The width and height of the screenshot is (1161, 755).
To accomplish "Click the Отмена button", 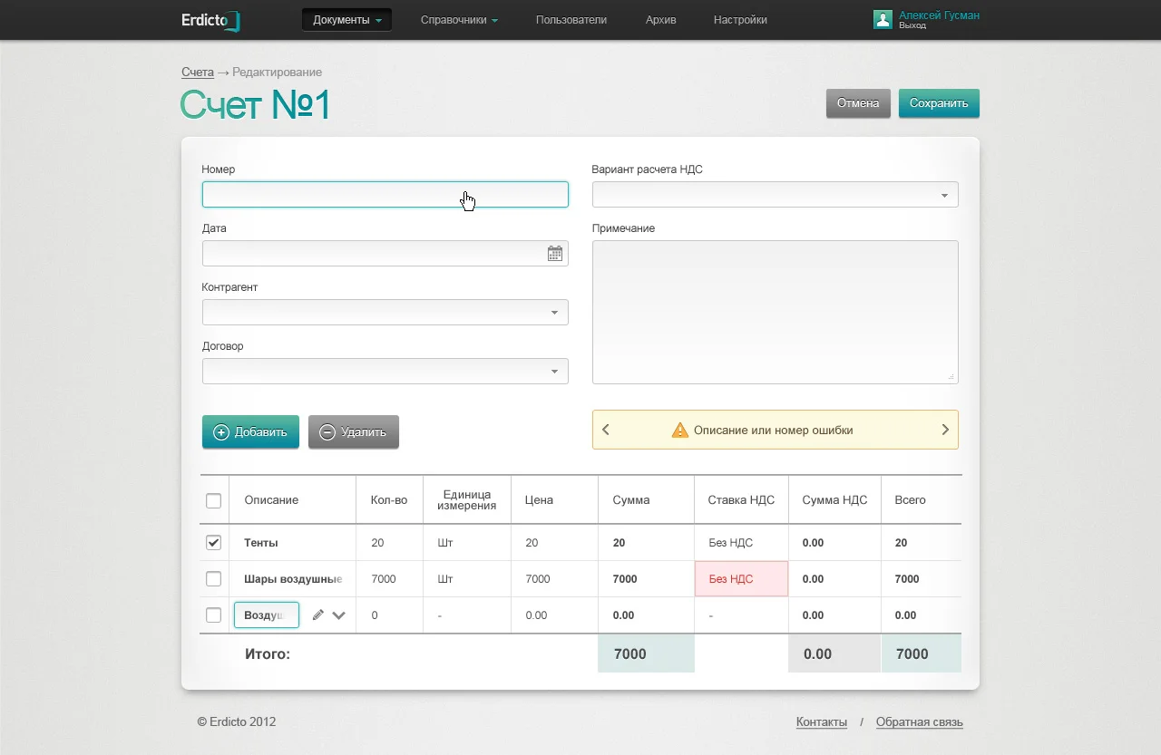I will pos(858,103).
